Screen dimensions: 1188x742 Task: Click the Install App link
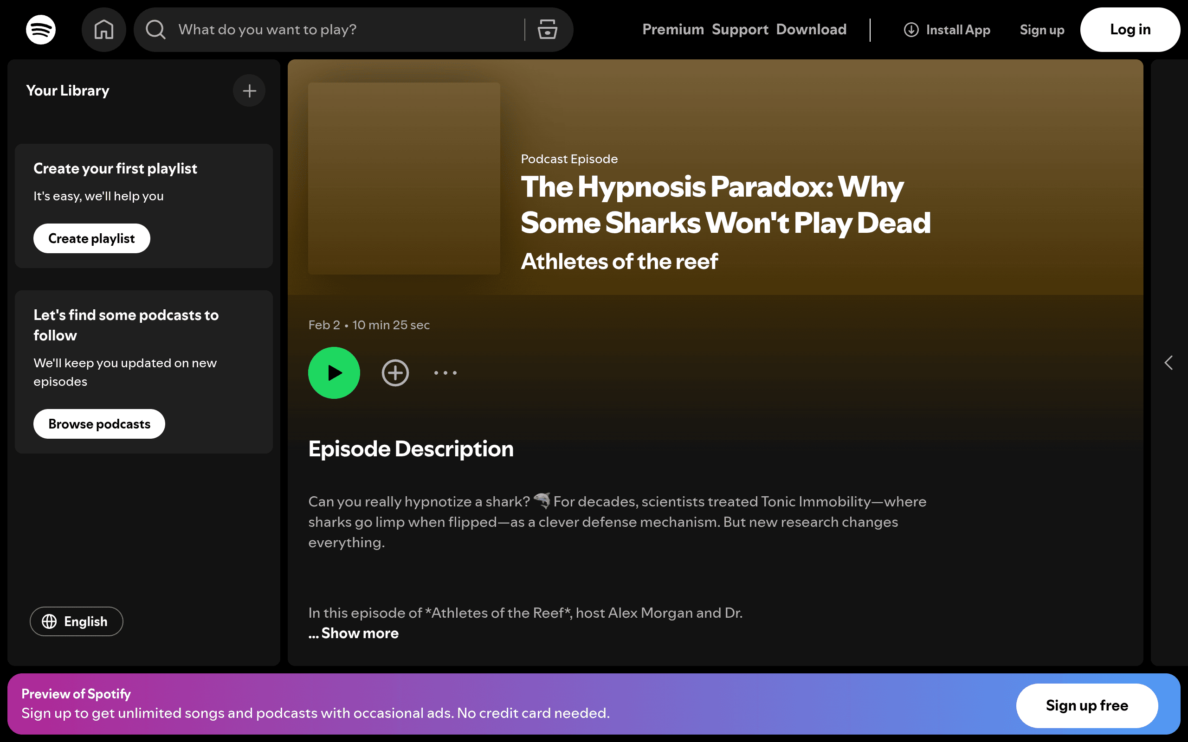coord(947,30)
